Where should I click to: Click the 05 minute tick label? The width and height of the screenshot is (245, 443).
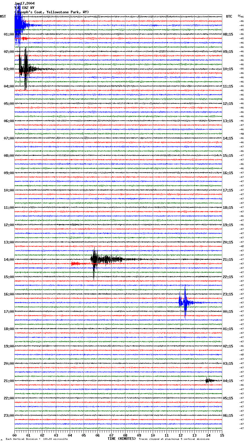click(x=84, y=435)
